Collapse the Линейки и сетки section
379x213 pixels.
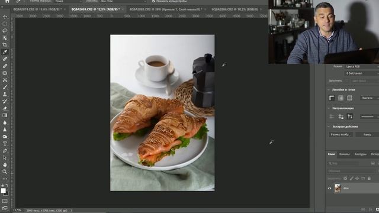point(329,89)
